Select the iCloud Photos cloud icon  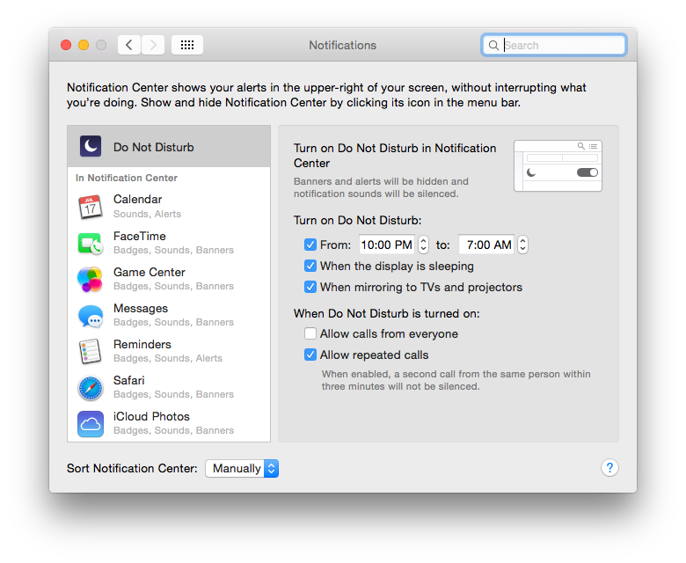(x=91, y=424)
